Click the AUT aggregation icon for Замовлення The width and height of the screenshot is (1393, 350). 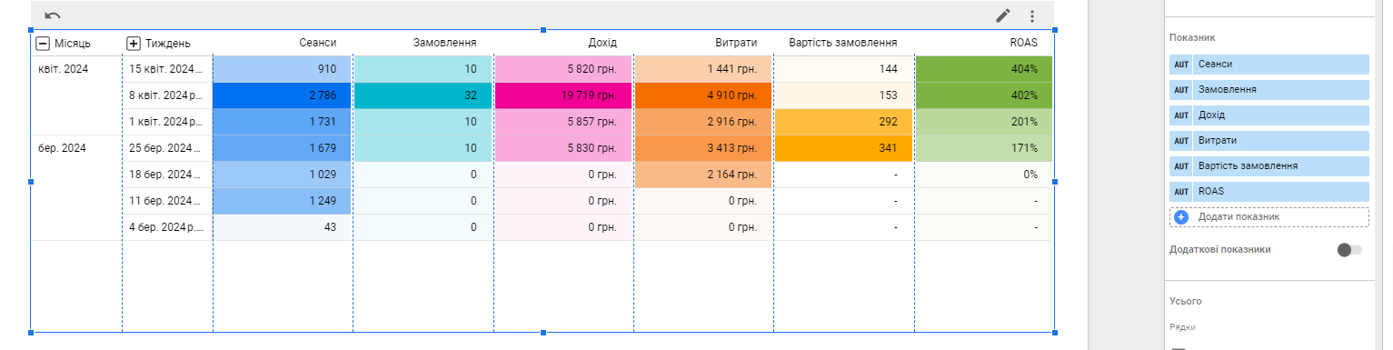(x=1181, y=90)
